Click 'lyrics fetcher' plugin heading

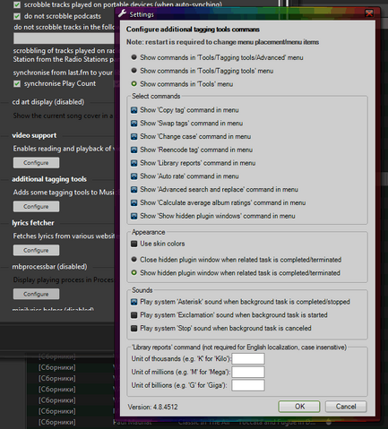pos(33,223)
